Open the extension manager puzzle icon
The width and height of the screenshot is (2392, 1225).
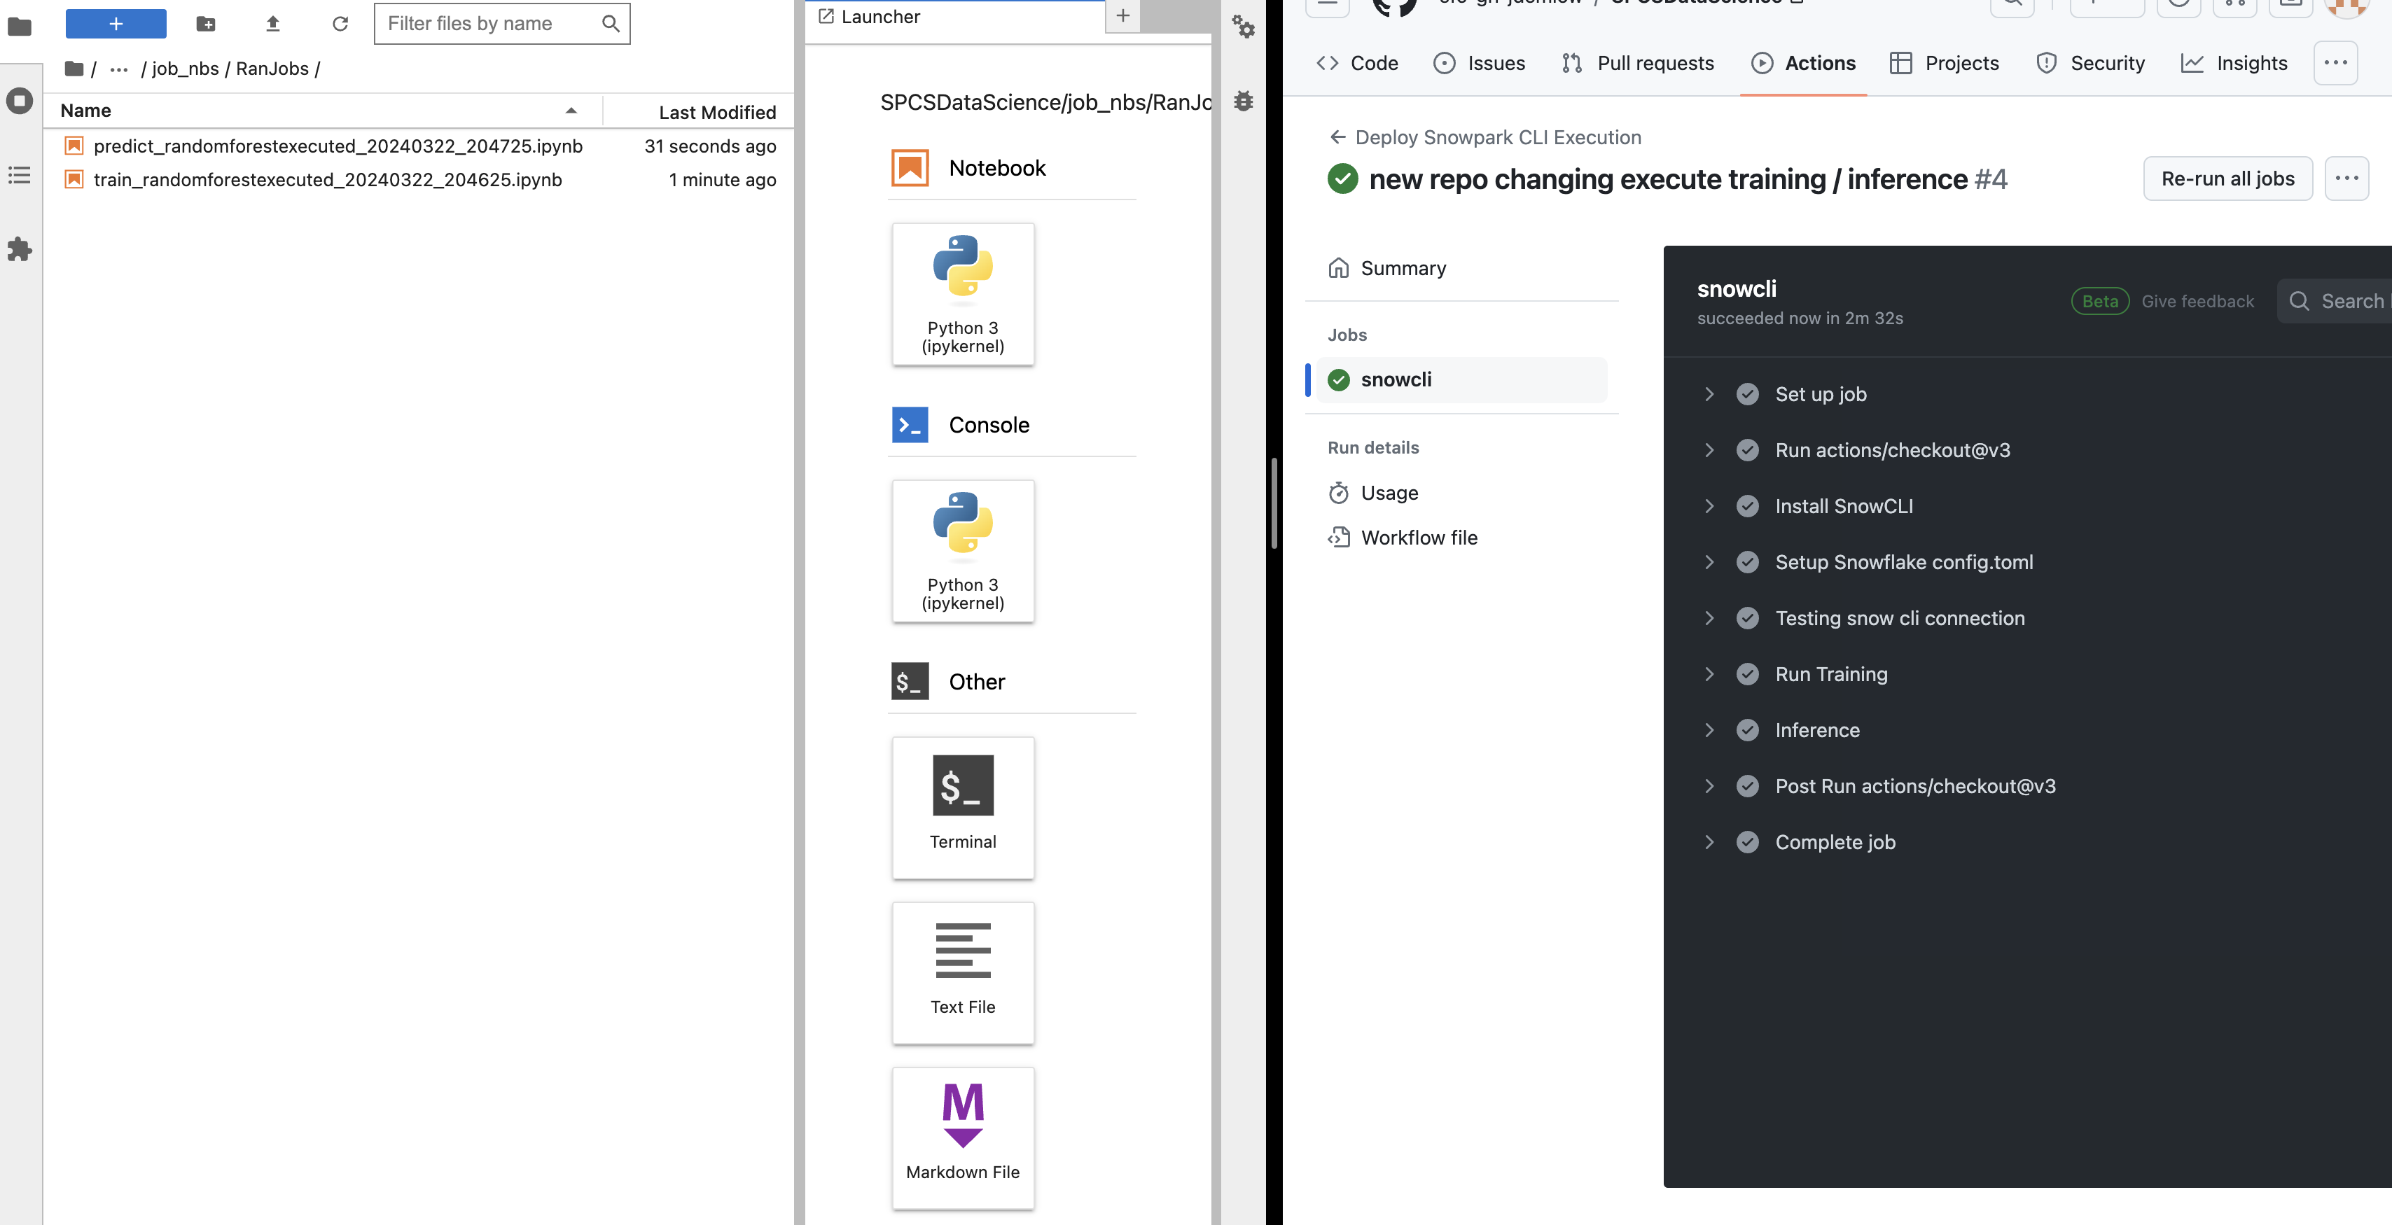20,248
